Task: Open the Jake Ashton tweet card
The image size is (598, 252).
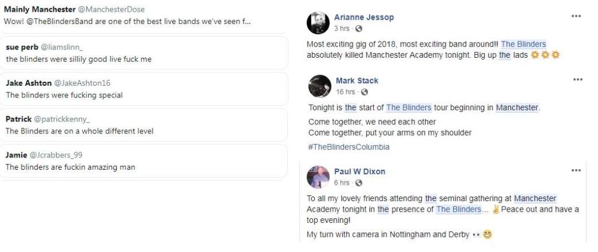Action: tap(144, 89)
